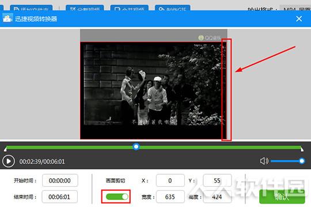Play the video preview
311x207 pixels.
click(8, 161)
